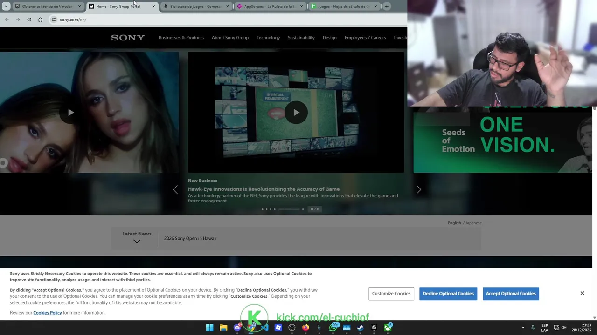Toggle carousel pause/play control

coord(315,209)
